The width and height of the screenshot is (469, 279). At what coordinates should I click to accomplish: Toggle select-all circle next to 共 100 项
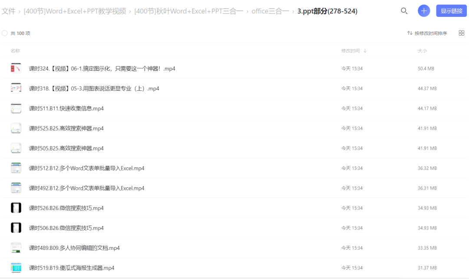click(x=4, y=33)
